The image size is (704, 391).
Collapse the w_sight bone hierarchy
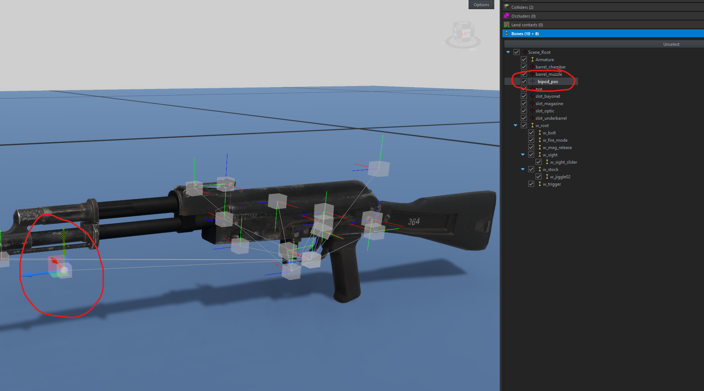coord(523,154)
